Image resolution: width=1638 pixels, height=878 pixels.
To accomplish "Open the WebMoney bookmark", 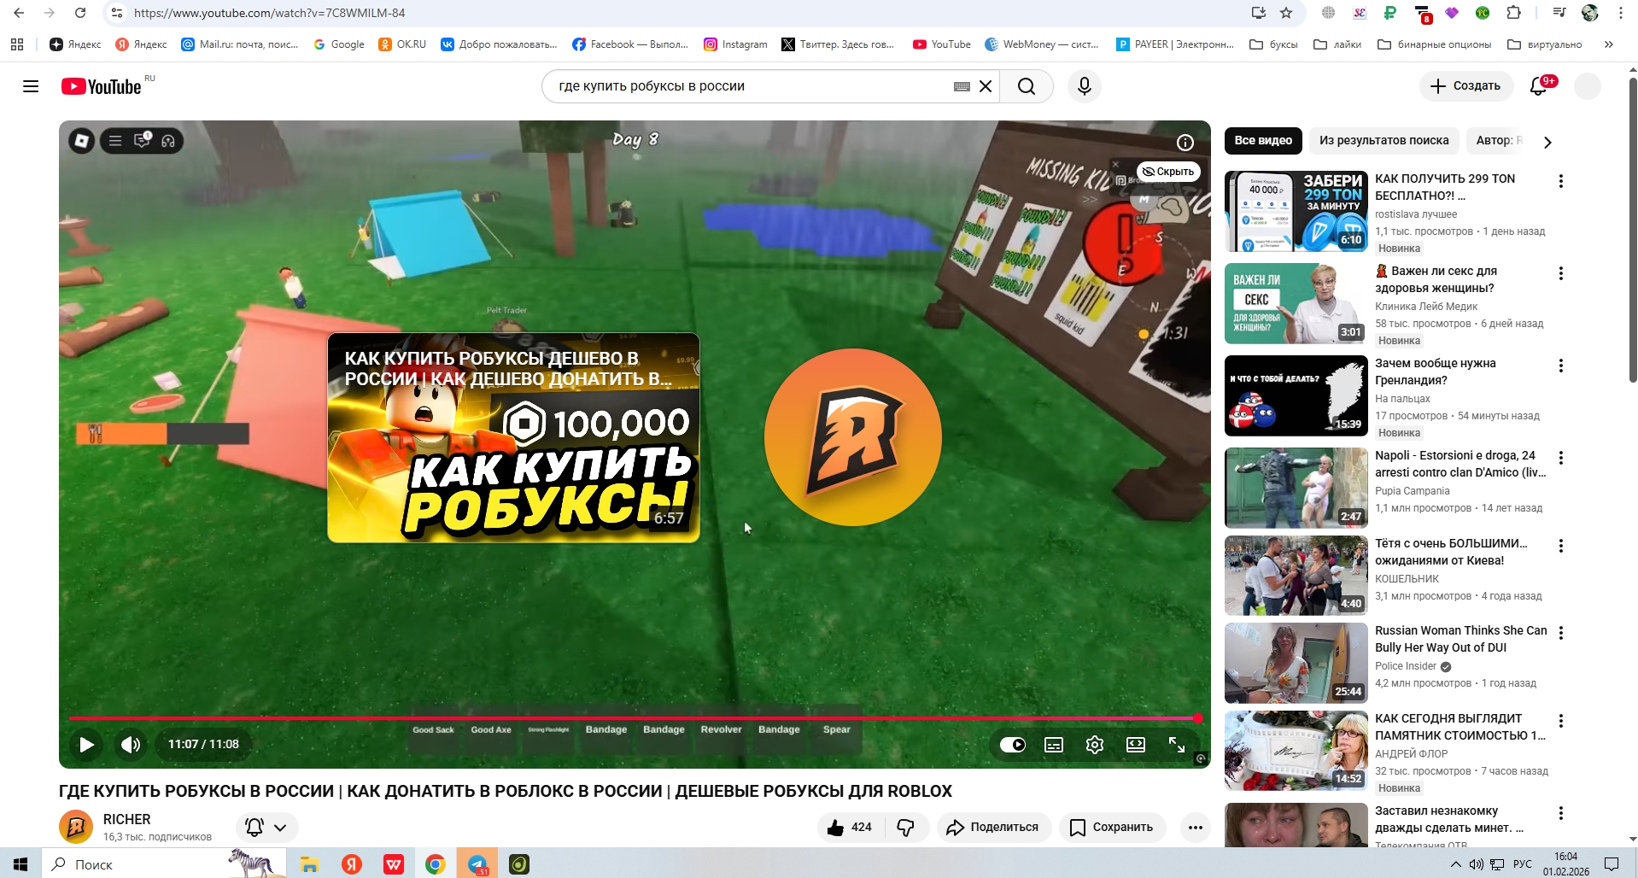I will coord(1042,44).
